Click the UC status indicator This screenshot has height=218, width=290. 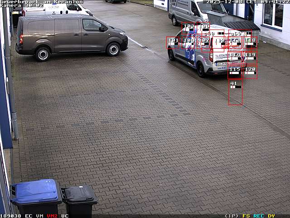[x=65, y=216]
